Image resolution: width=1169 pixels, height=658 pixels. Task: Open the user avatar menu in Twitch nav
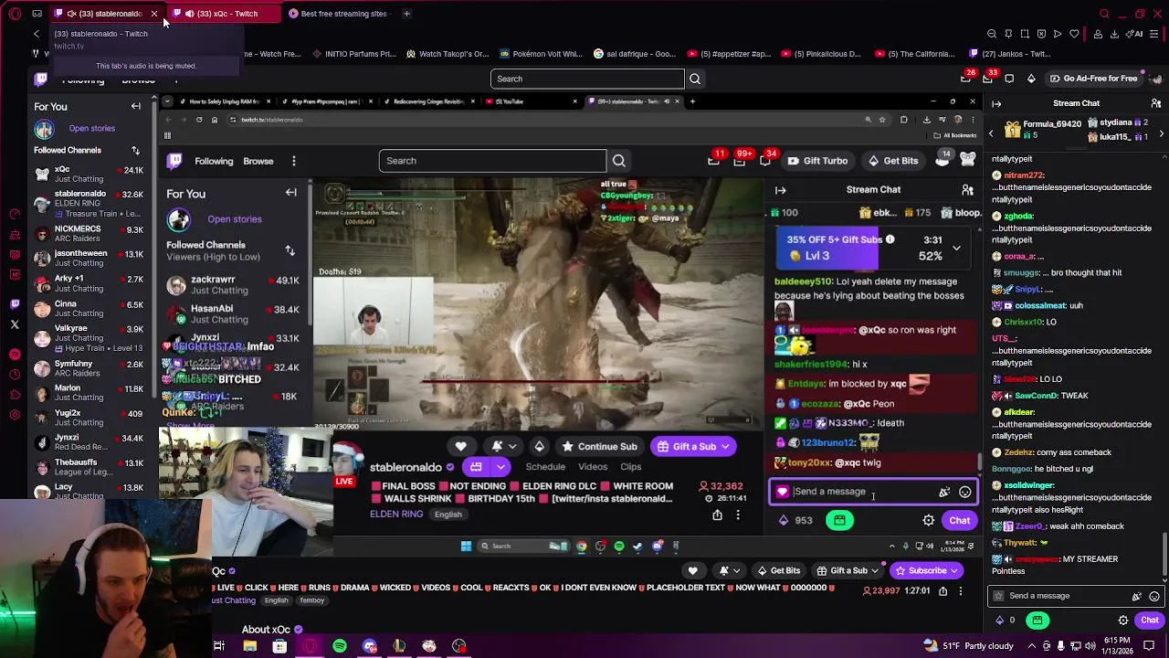(1156, 79)
